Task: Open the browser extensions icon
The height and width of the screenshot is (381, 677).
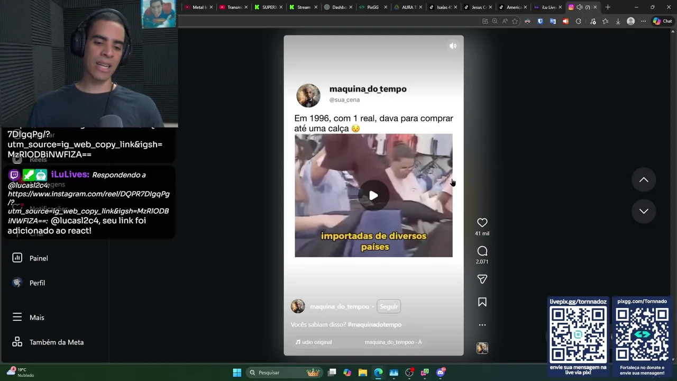Action: (578, 21)
